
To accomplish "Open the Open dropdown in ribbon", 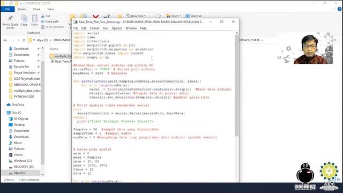I will pos(174,16).
